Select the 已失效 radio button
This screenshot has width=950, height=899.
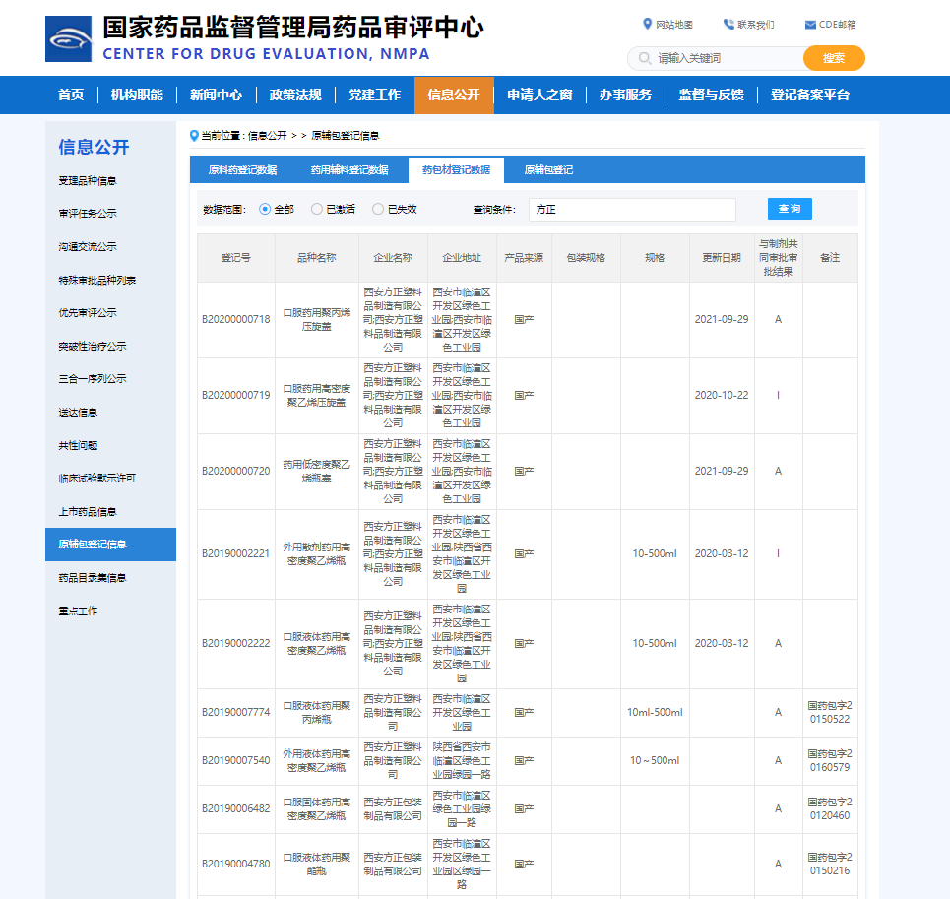tap(376, 208)
